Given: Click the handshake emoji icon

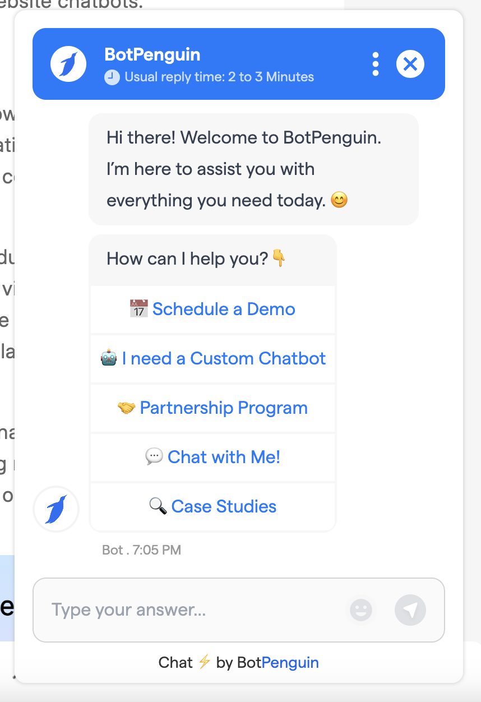Looking at the screenshot, I should (127, 408).
